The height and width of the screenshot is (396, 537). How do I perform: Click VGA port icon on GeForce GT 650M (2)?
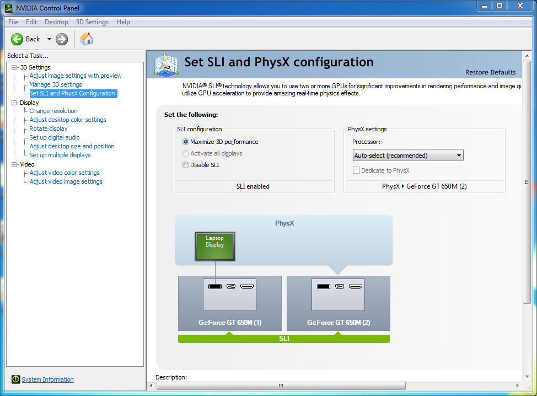[x=340, y=286]
